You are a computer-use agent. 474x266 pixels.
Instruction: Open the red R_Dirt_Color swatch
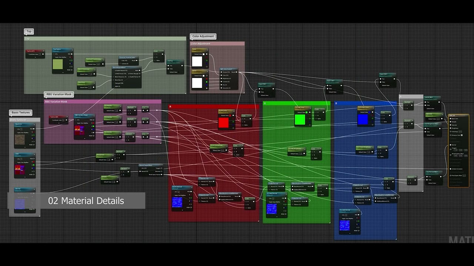tap(224, 123)
